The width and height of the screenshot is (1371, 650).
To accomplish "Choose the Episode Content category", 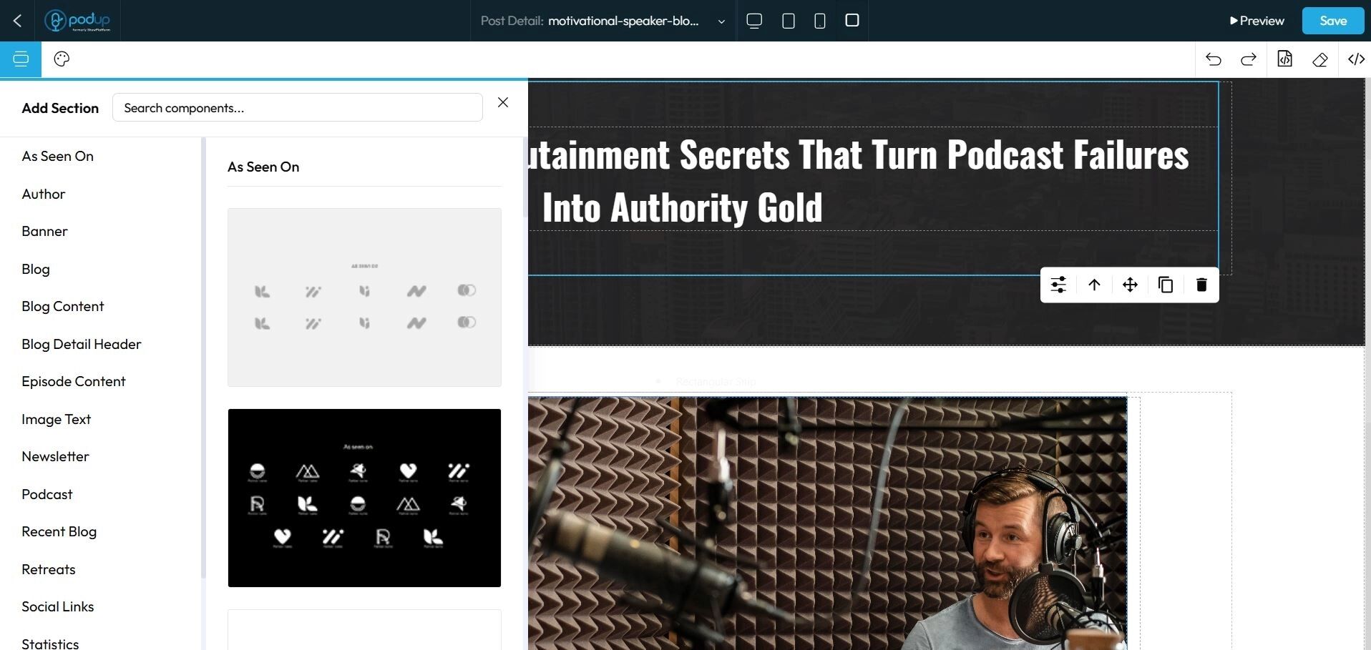I will click(x=74, y=381).
